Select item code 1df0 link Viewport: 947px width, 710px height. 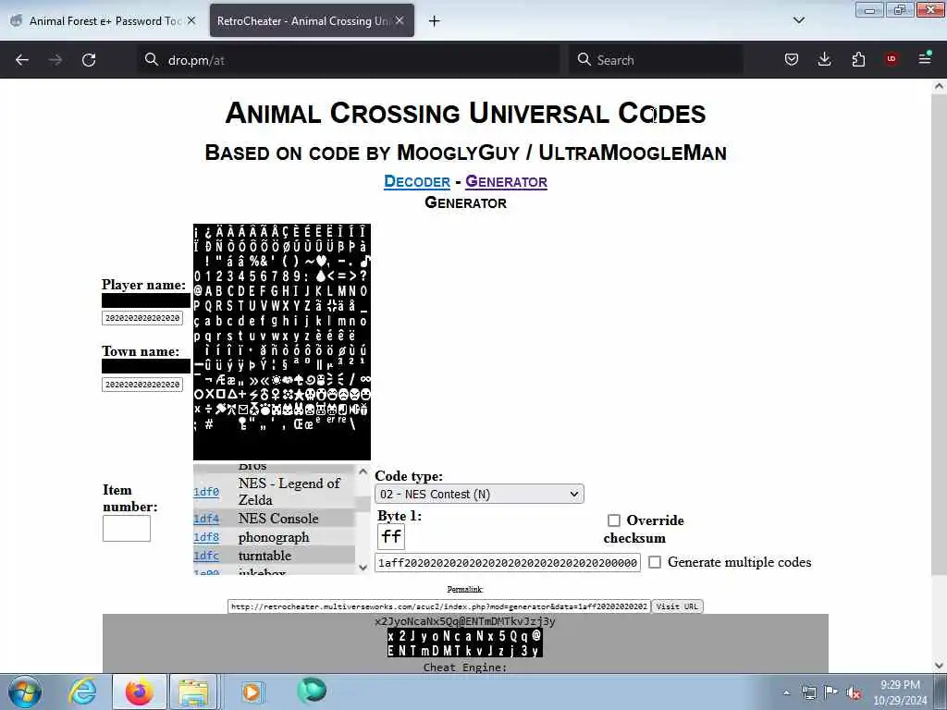(x=206, y=492)
